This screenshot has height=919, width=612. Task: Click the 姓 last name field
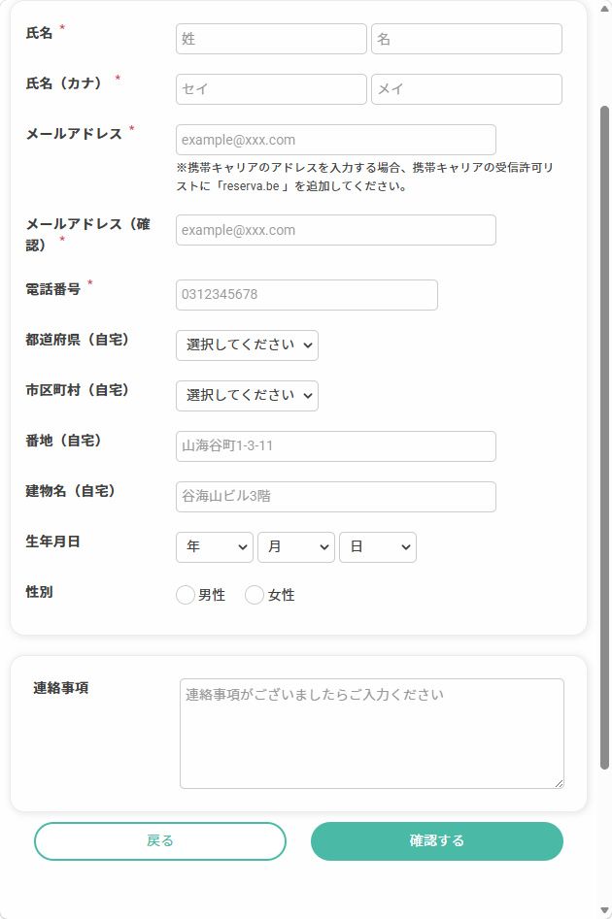[271, 39]
